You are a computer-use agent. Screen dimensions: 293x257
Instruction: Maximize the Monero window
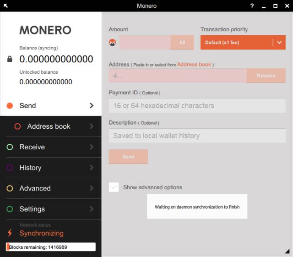[x=275, y=6]
